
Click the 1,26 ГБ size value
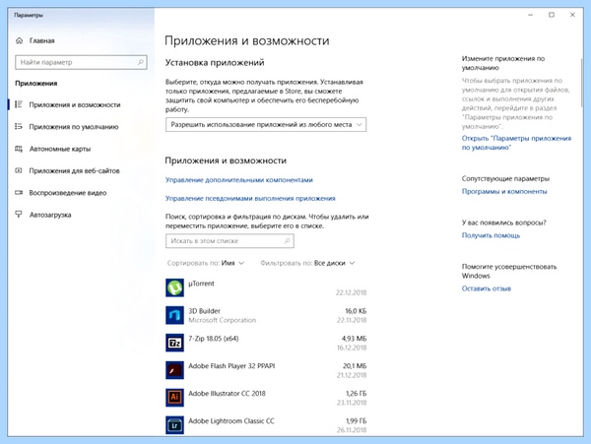[357, 394]
